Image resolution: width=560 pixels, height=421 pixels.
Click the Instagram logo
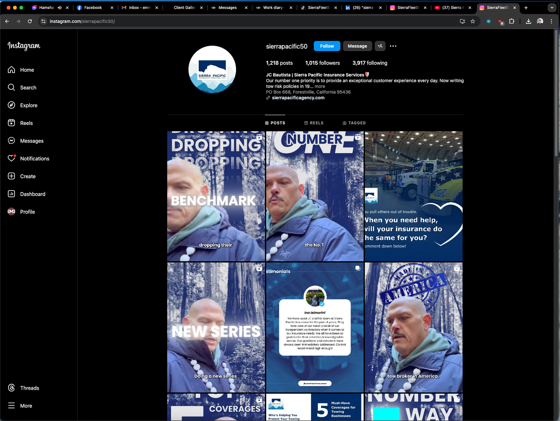pyautogui.click(x=24, y=46)
